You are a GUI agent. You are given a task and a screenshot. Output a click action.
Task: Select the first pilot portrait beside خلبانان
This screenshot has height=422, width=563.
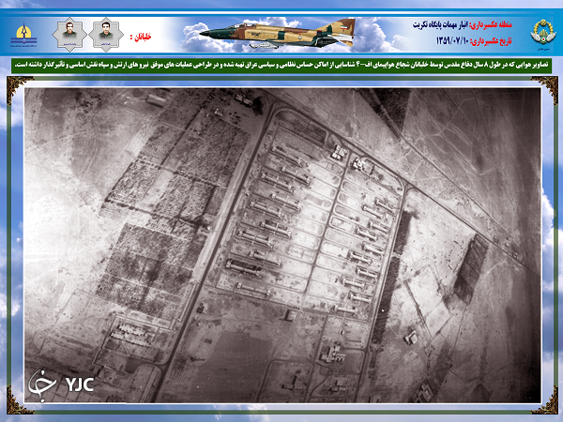(106, 35)
